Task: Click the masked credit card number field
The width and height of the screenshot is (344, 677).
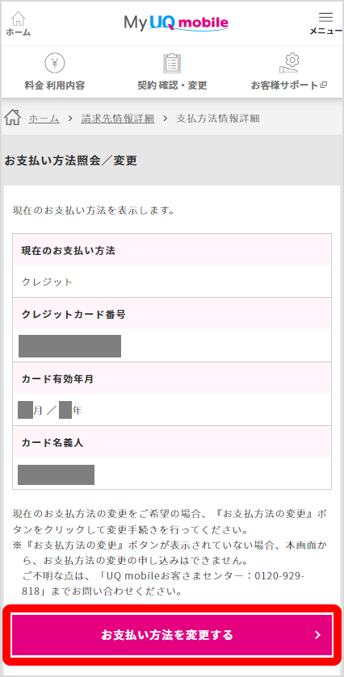Action: click(69, 346)
